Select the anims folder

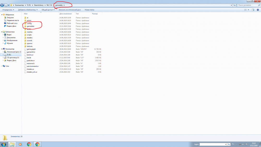29,20
